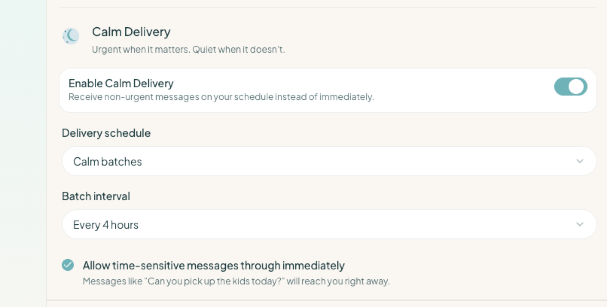Click the subtitle under Calm Delivery
607x307 pixels.
(x=188, y=49)
